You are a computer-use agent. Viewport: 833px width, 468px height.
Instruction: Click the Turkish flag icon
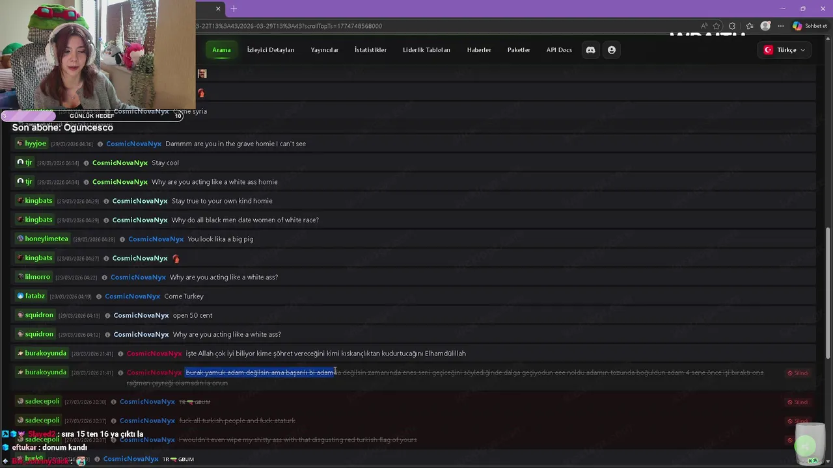click(x=768, y=50)
